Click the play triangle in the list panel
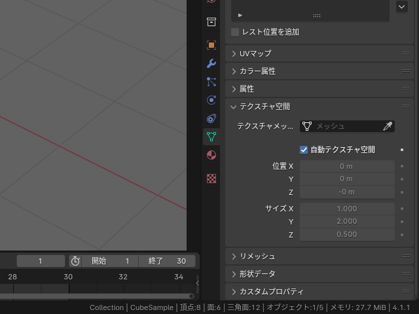The image size is (419, 314). pos(240,15)
